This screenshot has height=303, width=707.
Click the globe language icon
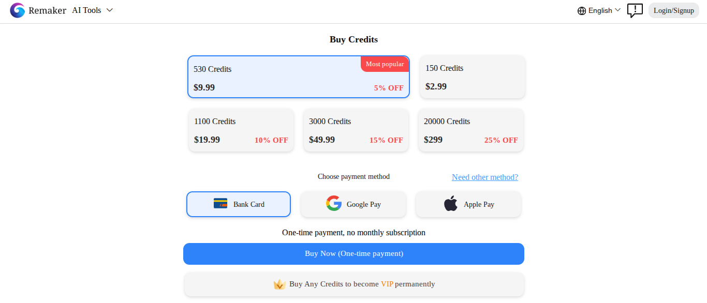tap(582, 11)
